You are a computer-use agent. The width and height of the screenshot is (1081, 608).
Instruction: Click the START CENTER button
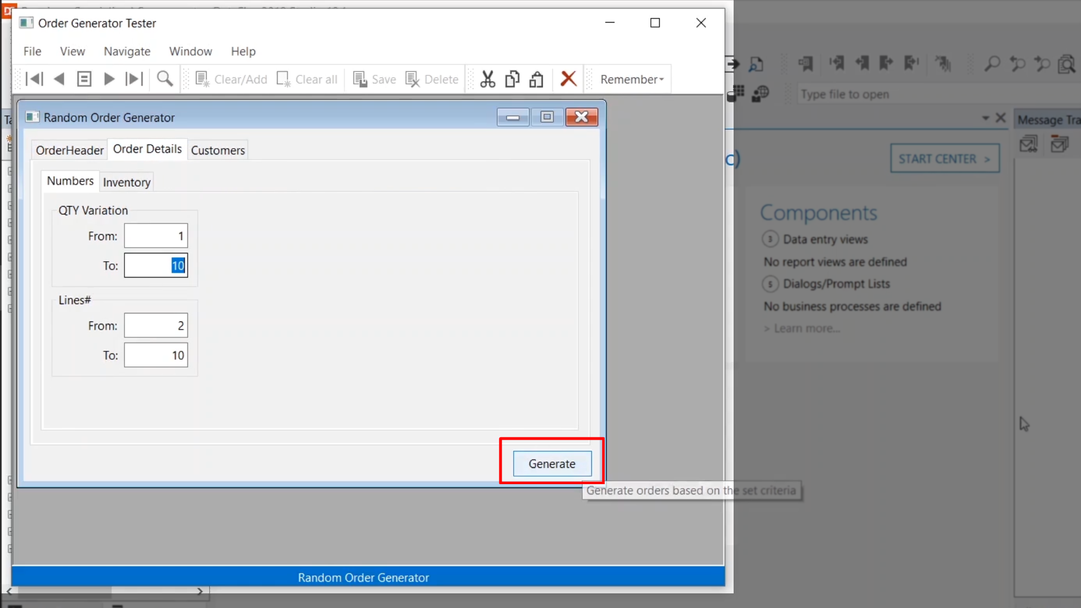[x=944, y=159]
